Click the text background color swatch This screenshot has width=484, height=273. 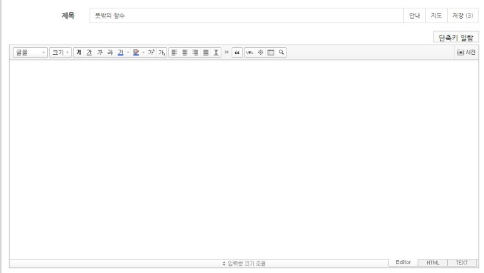pos(136,52)
